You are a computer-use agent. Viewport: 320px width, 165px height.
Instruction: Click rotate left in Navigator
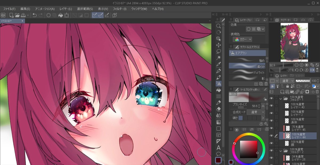click(x=297, y=70)
